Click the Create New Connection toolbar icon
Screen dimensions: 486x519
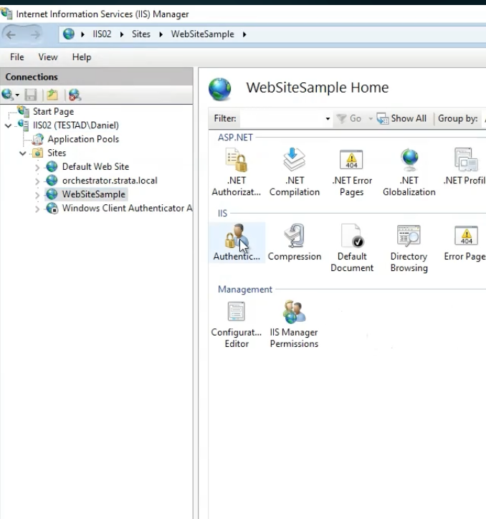tap(8, 95)
